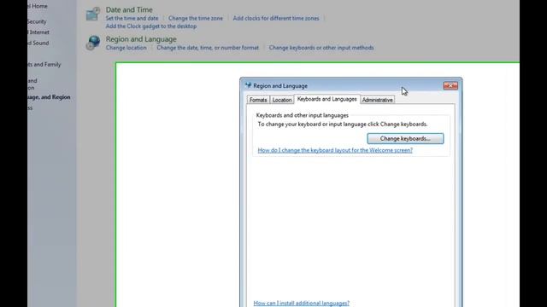Open the Administrative tab
The width and height of the screenshot is (547, 307).
tap(378, 100)
